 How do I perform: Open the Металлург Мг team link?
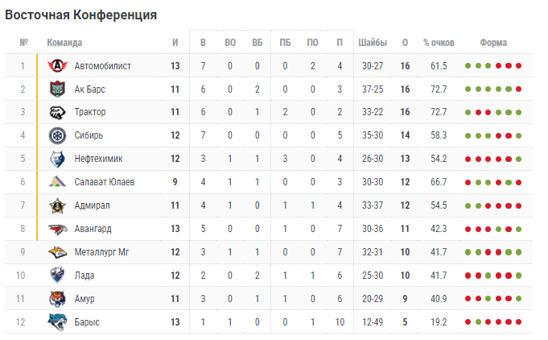(101, 252)
